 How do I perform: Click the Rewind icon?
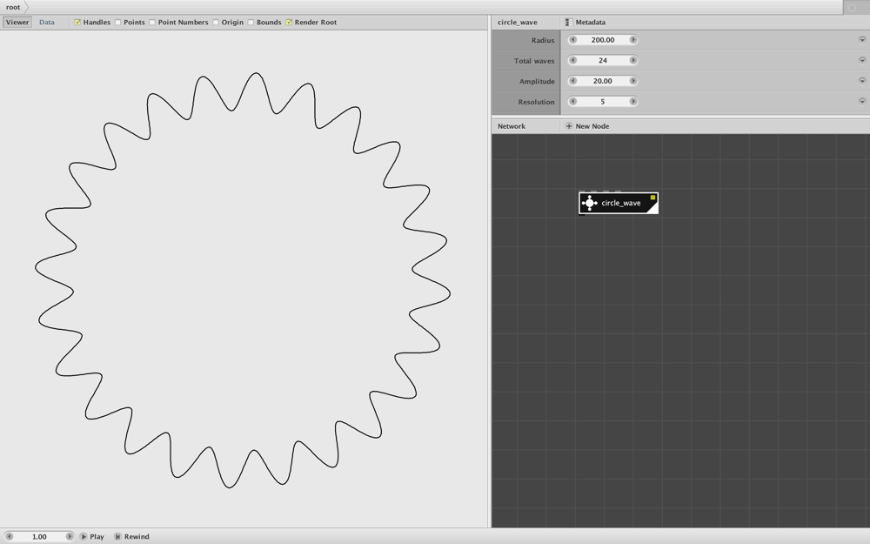pos(117,536)
